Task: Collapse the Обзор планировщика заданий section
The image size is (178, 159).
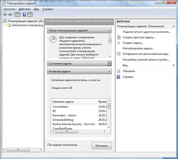Action: click(109, 31)
